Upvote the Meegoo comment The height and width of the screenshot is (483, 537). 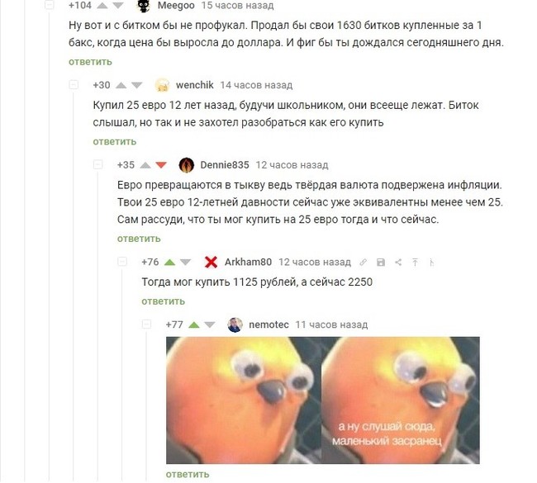(102, 5)
